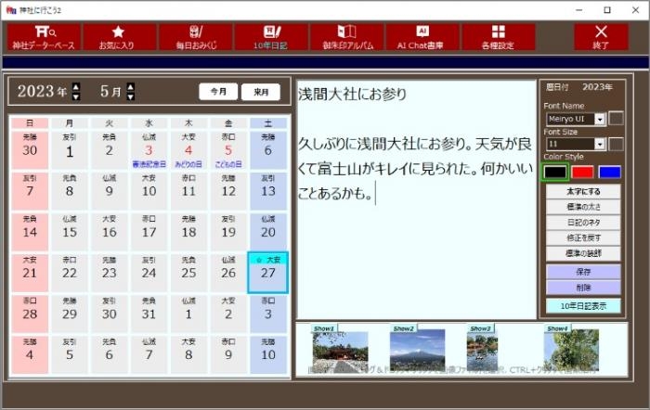The width and height of the screenshot is (650, 410).
Task: Open 各種設定 settings
Action: click(x=498, y=37)
